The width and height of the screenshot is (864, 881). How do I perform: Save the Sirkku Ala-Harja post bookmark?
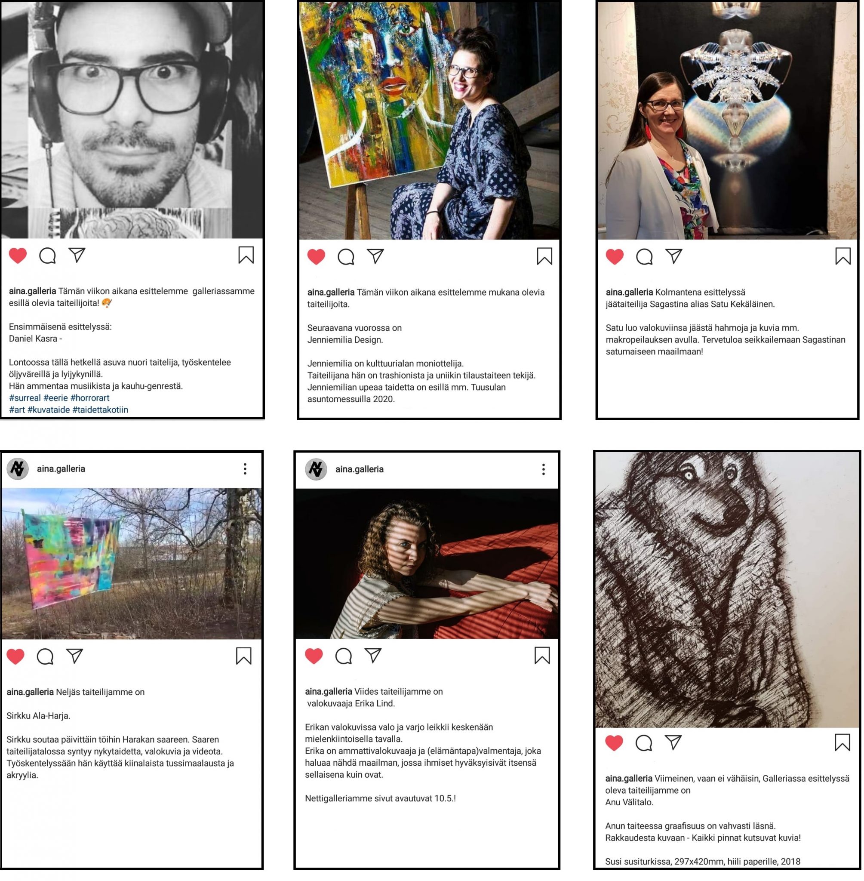click(244, 656)
